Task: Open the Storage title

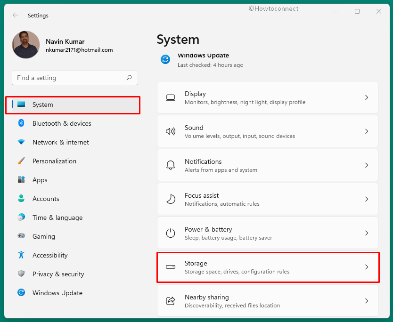Action: [196, 264]
